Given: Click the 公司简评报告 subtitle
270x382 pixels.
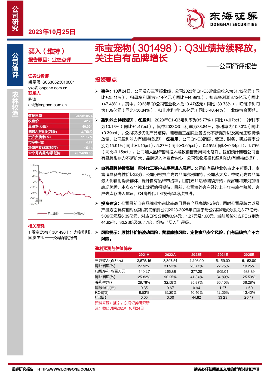Looking at the screenshot, I should coord(232,66).
